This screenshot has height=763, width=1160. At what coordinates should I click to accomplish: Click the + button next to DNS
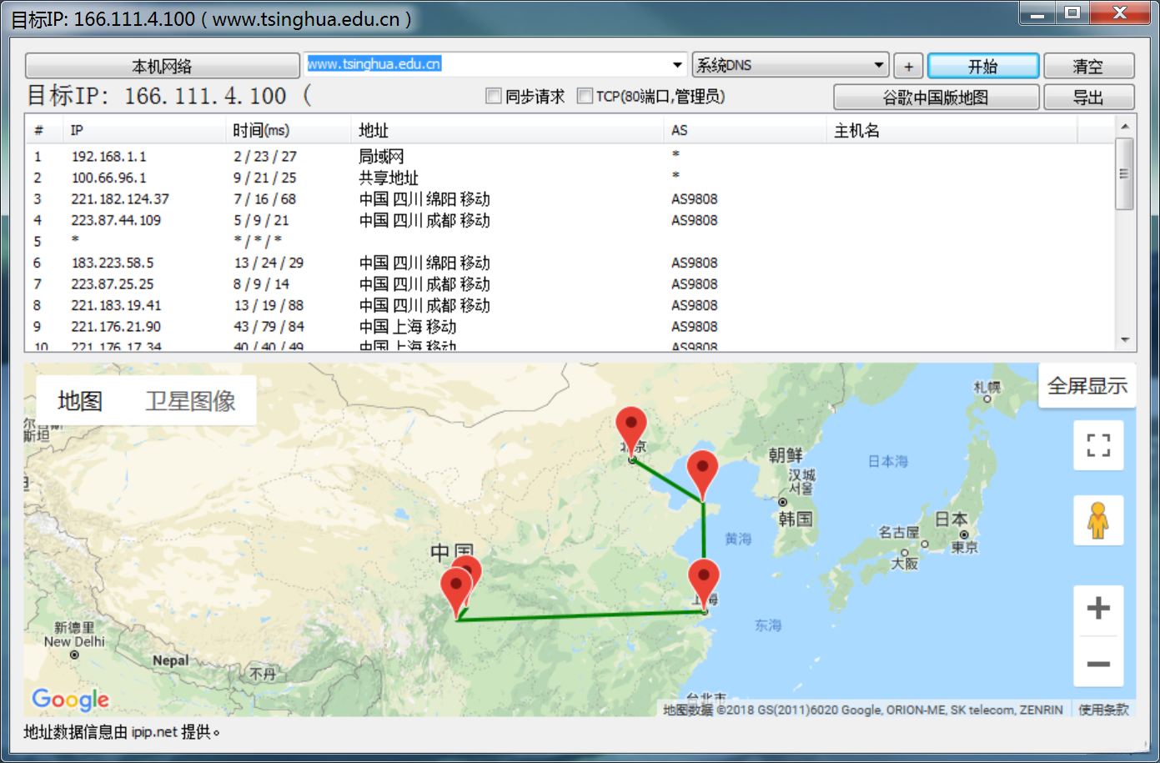908,66
